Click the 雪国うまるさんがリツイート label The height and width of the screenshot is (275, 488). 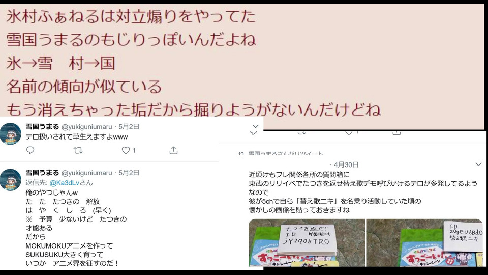(285, 153)
